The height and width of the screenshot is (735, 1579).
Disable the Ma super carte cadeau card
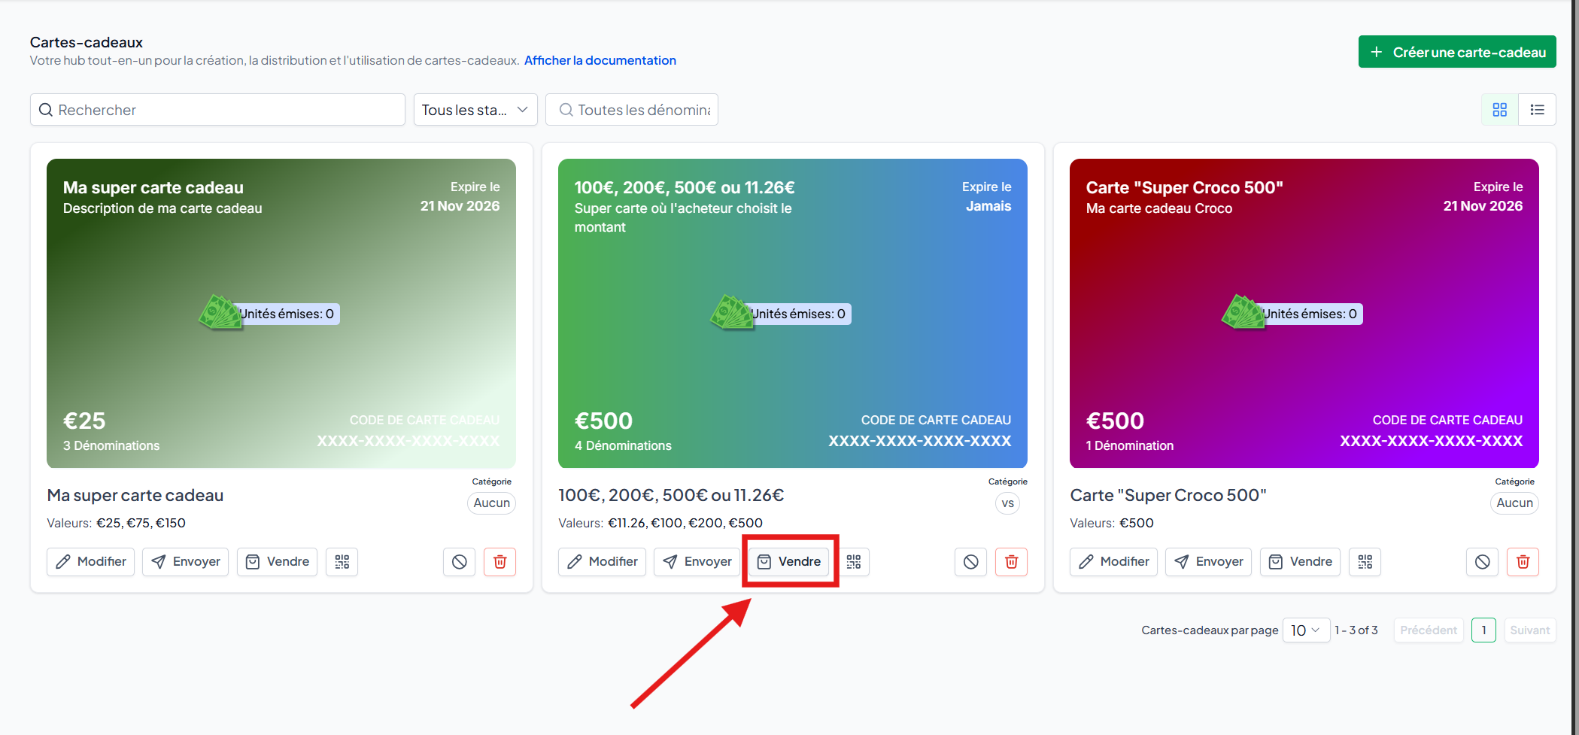[x=459, y=562]
